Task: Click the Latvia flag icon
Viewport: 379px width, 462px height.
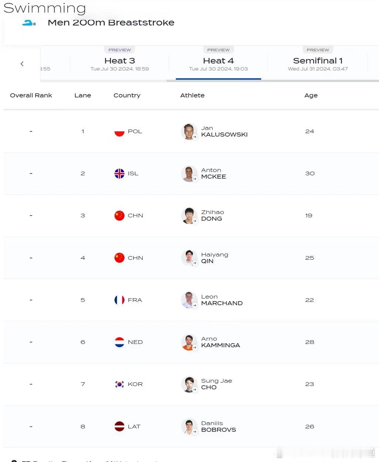Action: (x=119, y=427)
